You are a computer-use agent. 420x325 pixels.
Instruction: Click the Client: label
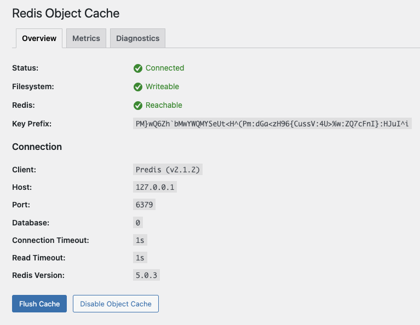(x=24, y=170)
